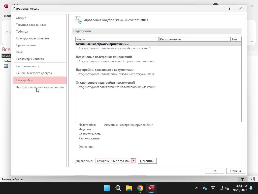Image resolution: width=258 pixels, height=194 pixels.
Task: Open the Windows Start menu
Action: (x=107, y=188)
